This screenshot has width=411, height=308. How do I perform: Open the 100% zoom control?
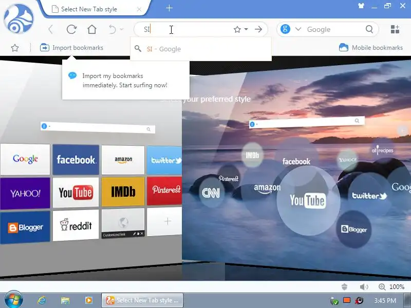click(x=391, y=287)
